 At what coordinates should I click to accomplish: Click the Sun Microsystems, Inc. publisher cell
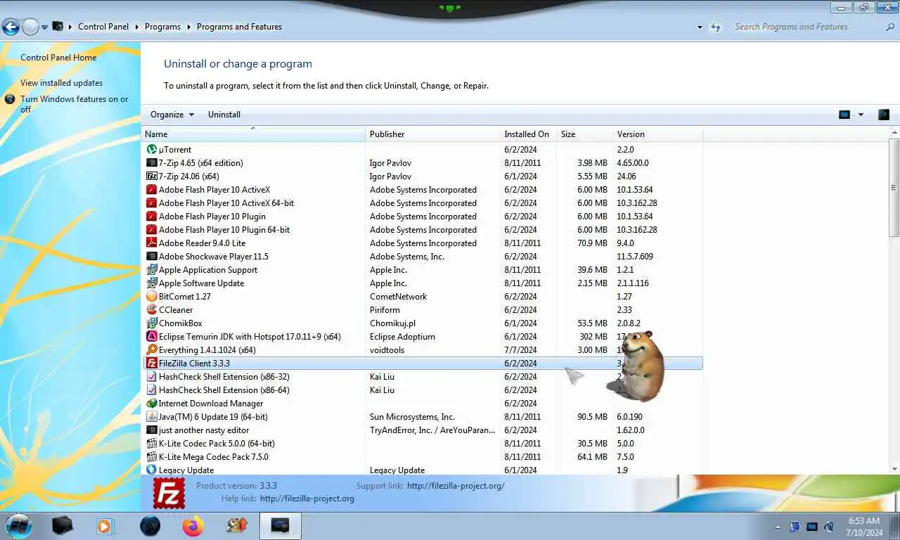pyautogui.click(x=412, y=416)
